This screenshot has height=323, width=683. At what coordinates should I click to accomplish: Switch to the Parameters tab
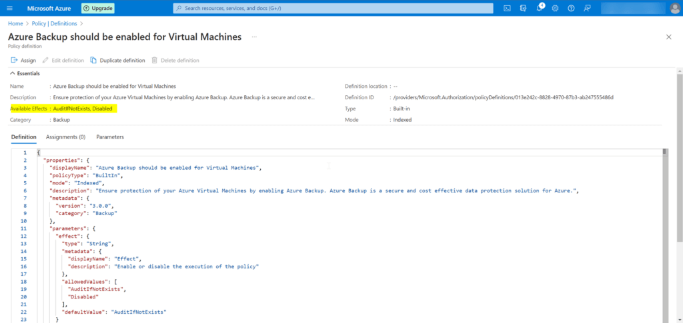[110, 137]
